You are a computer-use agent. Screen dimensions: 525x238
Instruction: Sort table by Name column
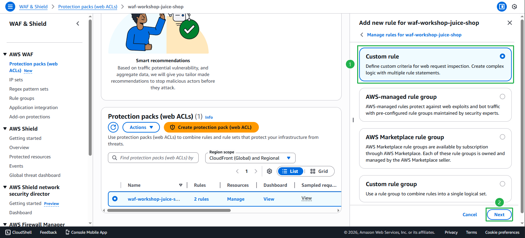tap(181, 185)
